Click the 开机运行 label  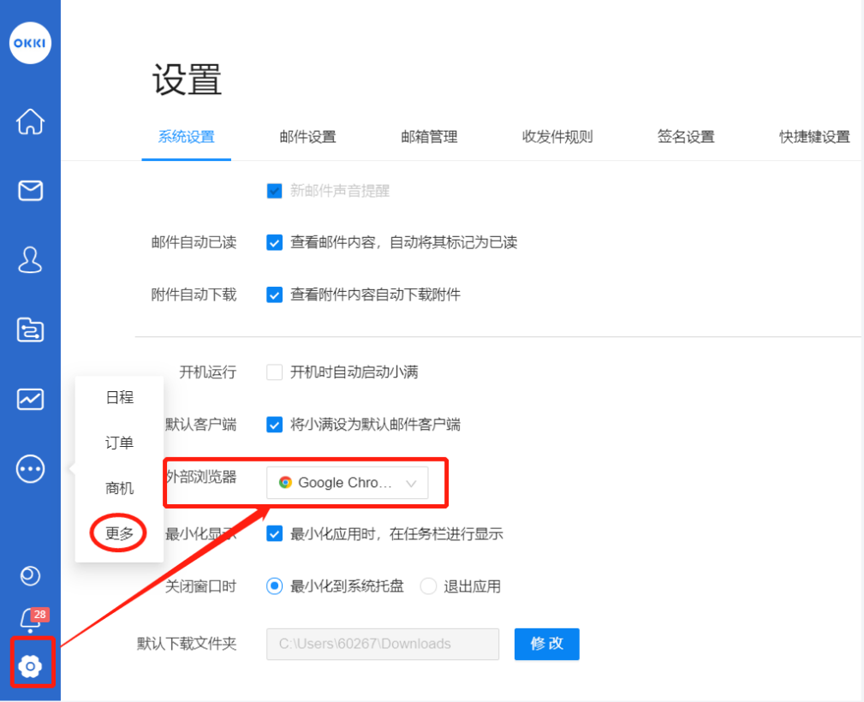click(x=208, y=372)
